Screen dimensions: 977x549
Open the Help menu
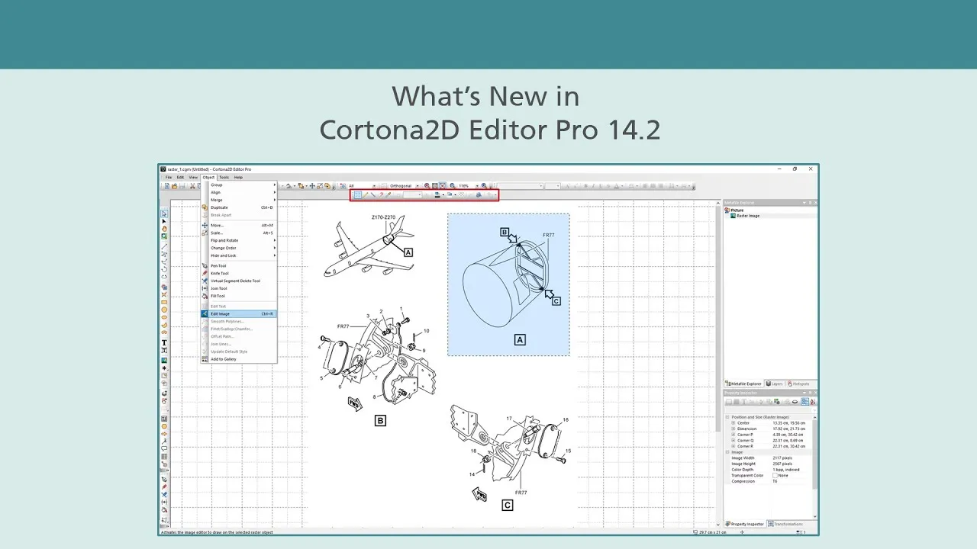[238, 177]
